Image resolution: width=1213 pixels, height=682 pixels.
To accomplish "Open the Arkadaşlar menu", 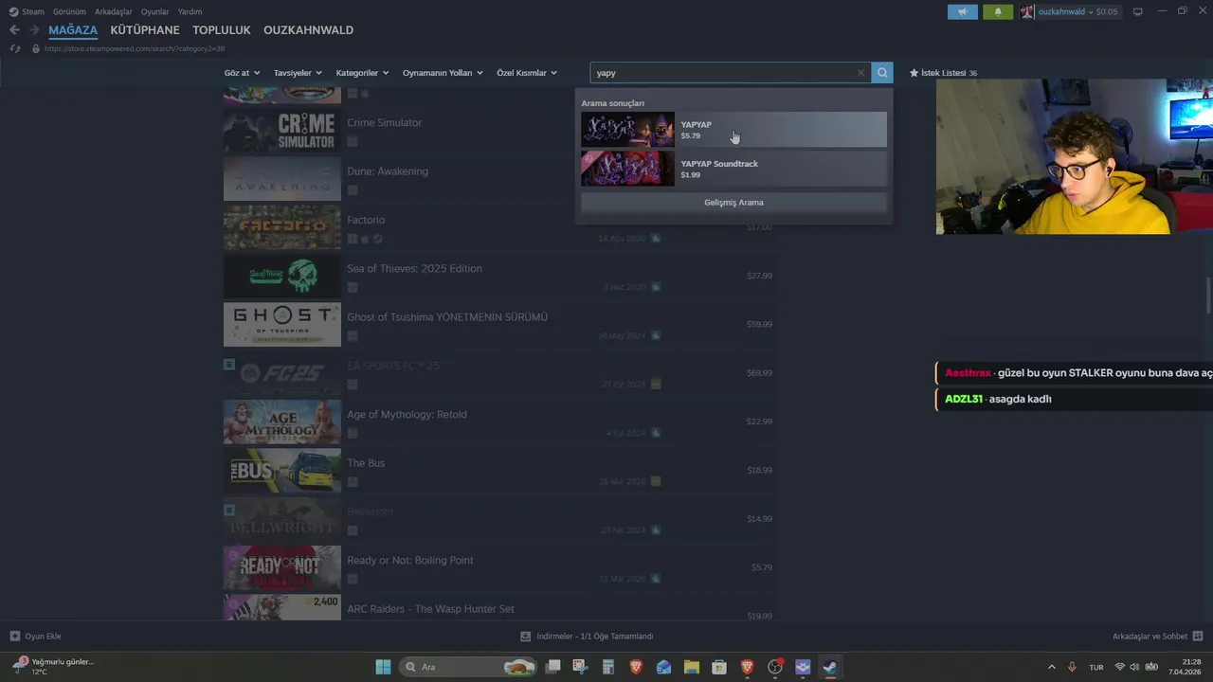I will (114, 11).
